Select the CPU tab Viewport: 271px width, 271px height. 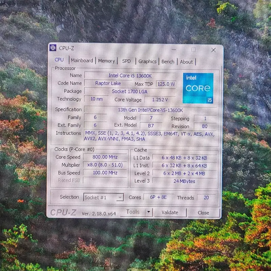click(x=59, y=60)
